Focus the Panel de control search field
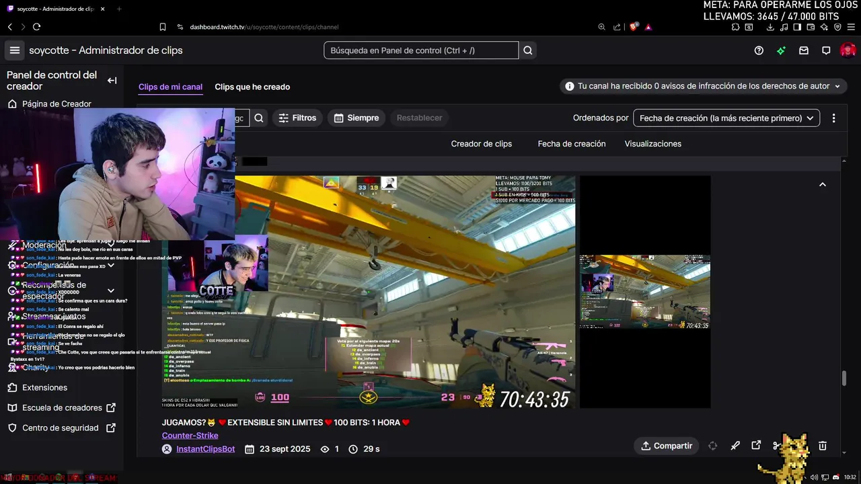 421,50
